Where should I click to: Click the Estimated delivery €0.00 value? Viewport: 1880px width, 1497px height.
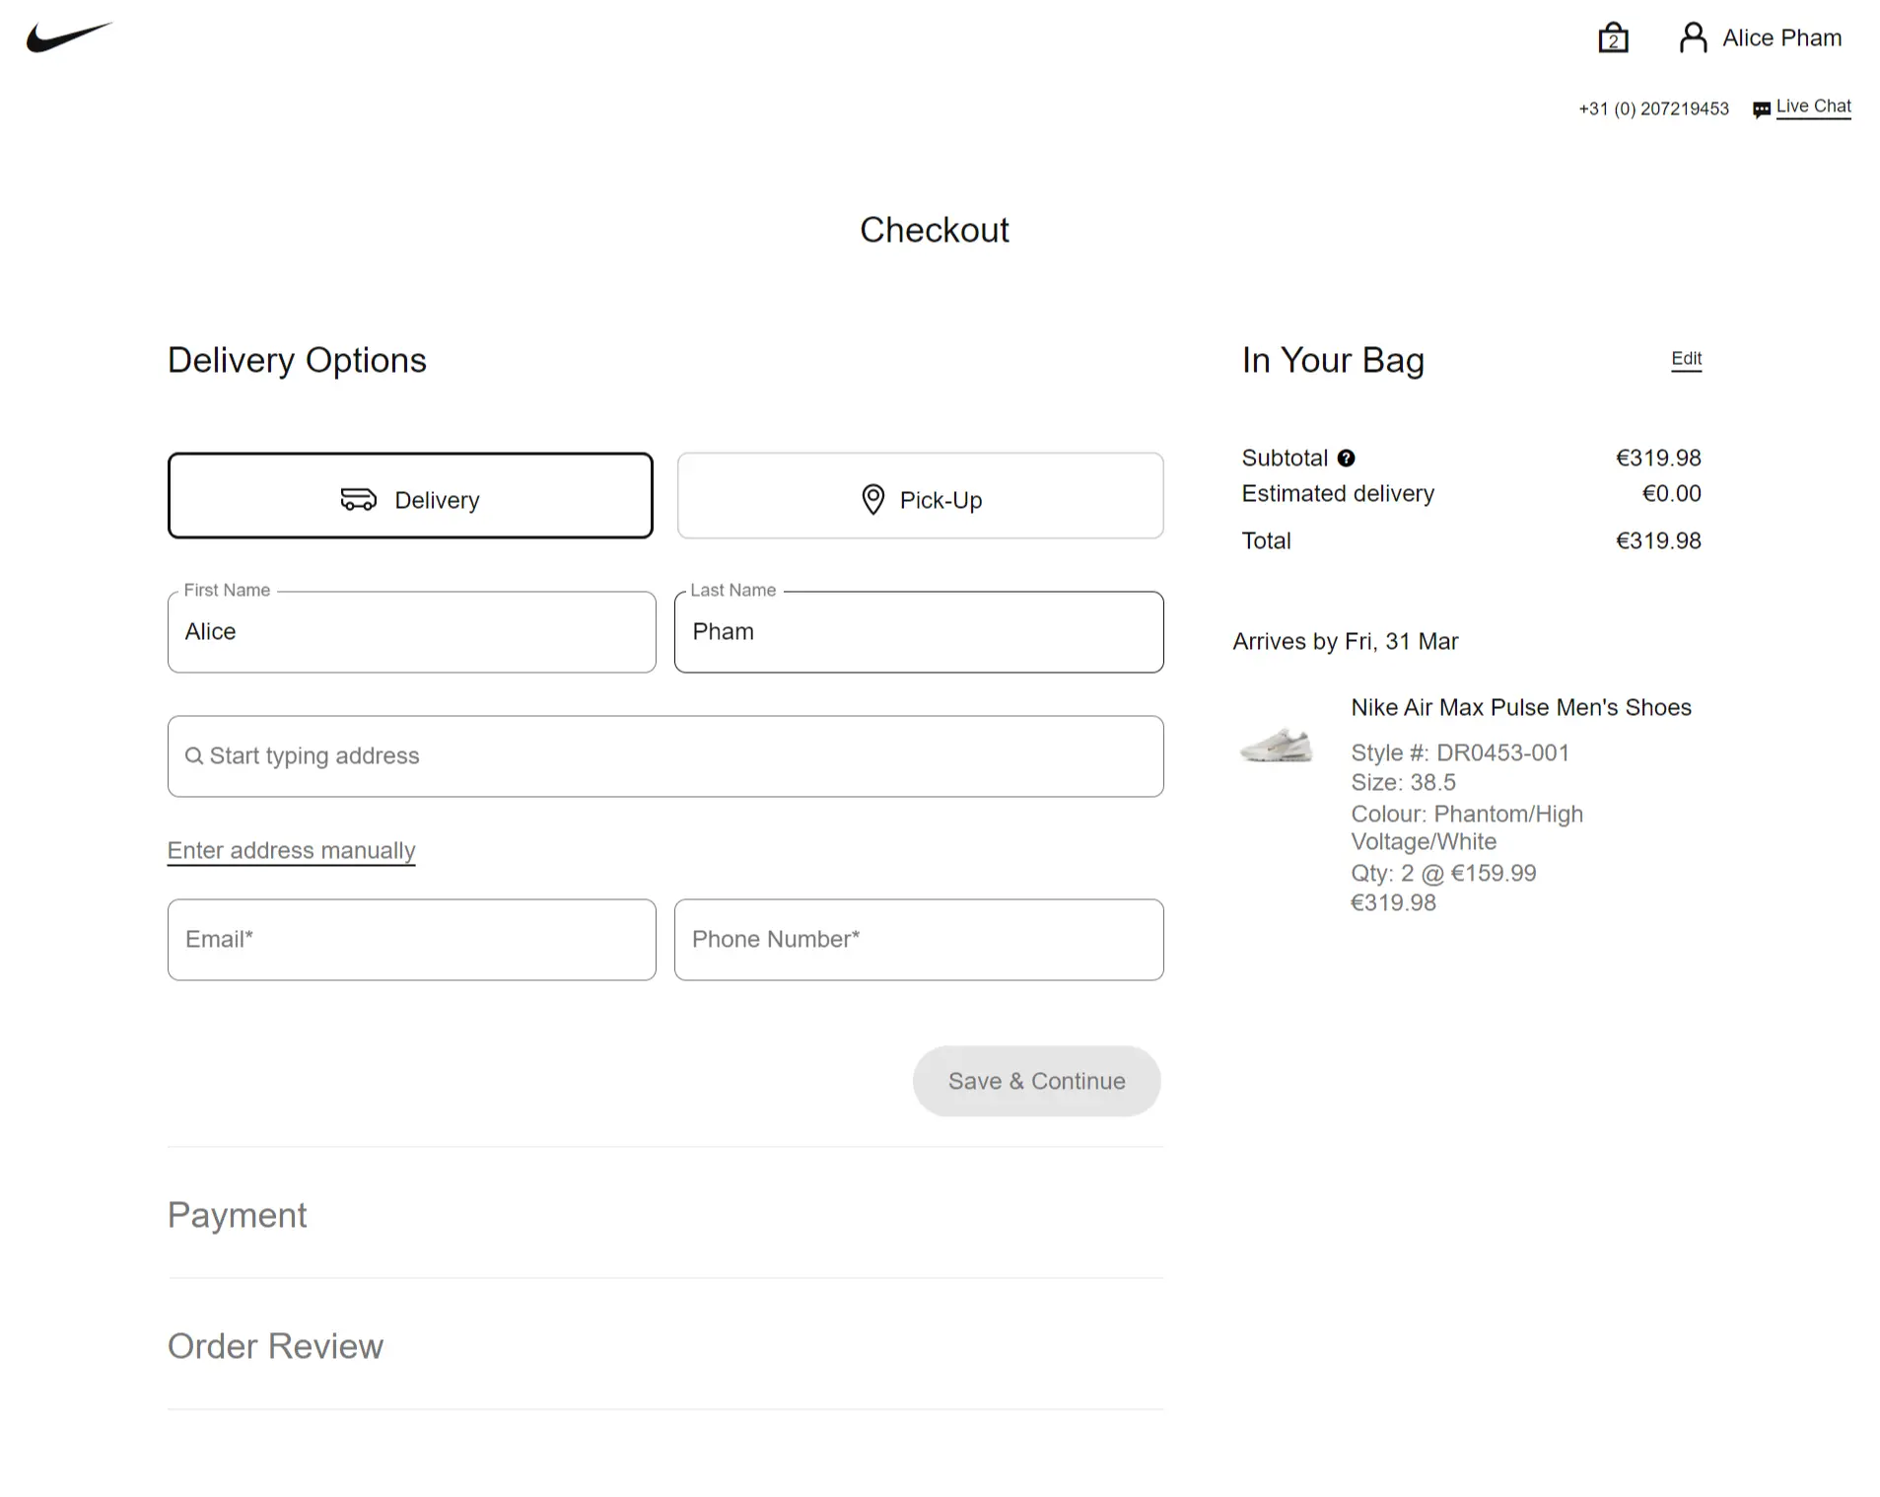tap(1671, 493)
